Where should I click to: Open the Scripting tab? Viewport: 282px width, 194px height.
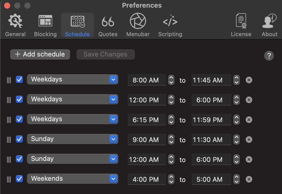170,25
